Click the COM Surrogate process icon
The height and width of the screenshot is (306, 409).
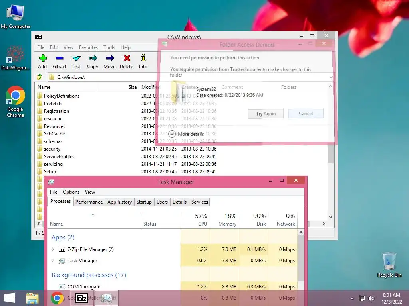(x=62, y=286)
